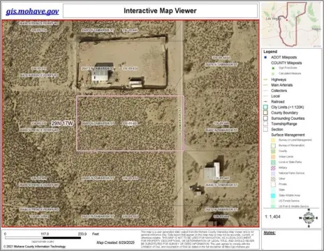This screenshot has height=251, width=324.
Task: Click the Surrounding Counties box symbol
Action: click(x=265, y=119)
